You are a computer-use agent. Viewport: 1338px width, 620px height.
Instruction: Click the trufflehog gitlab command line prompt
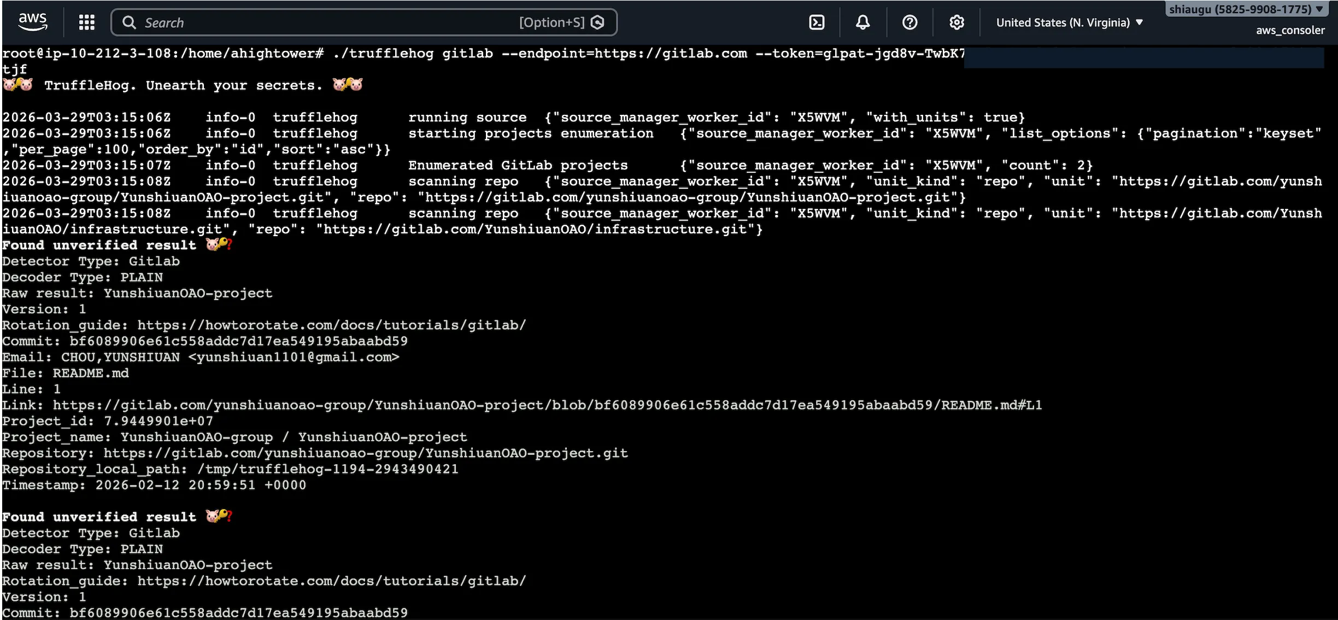pos(484,54)
